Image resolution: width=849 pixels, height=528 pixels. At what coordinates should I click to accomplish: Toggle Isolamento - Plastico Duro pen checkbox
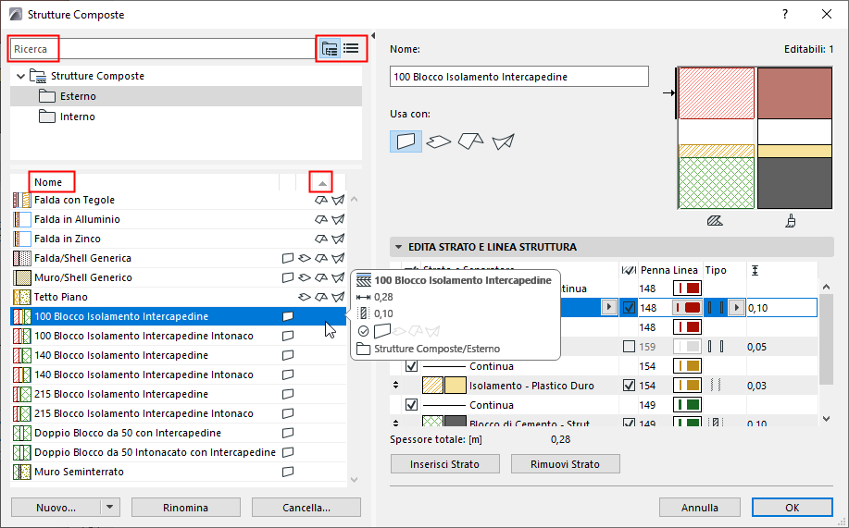pyautogui.click(x=629, y=386)
